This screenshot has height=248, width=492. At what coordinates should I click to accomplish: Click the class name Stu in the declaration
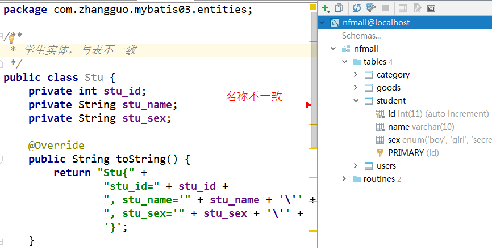tap(94, 77)
